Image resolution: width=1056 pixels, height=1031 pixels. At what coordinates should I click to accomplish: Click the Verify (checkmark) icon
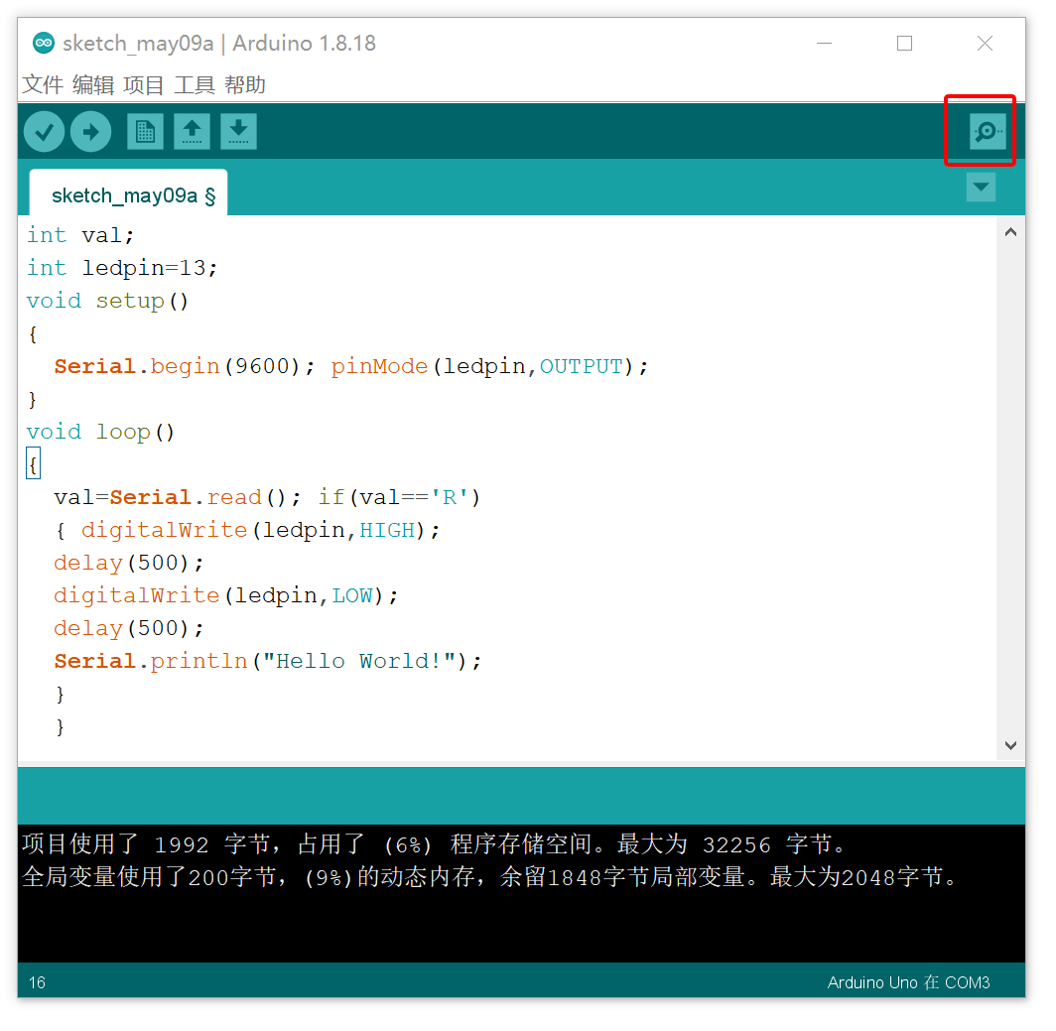44,130
